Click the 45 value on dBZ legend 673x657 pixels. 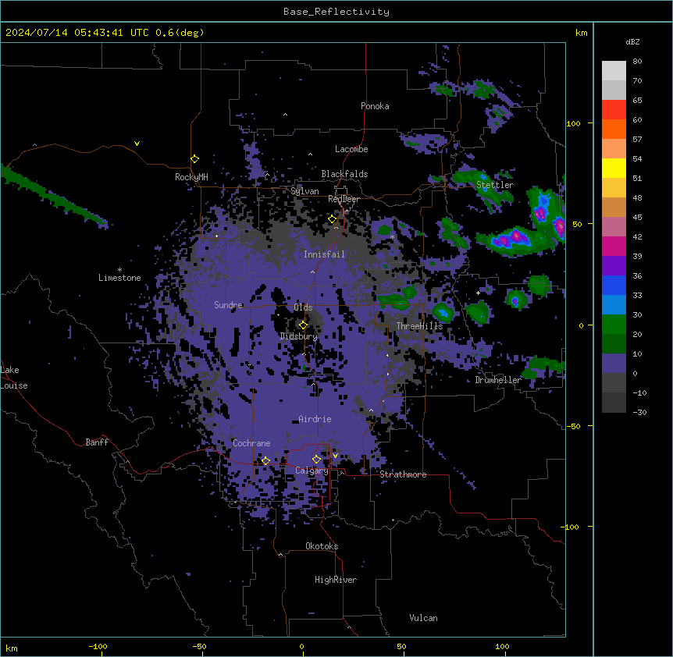pyautogui.click(x=637, y=218)
